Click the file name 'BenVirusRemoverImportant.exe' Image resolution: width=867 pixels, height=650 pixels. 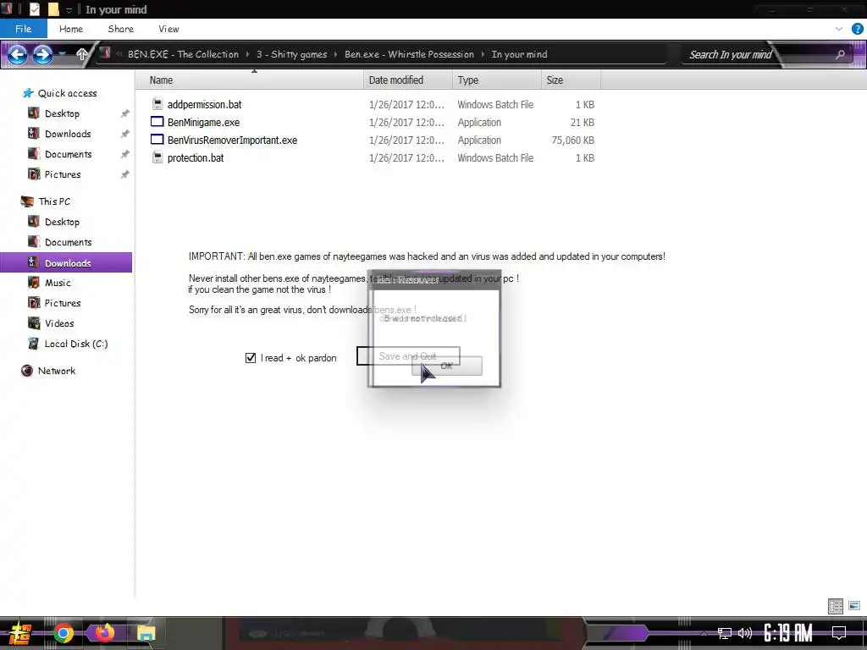point(232,140)
